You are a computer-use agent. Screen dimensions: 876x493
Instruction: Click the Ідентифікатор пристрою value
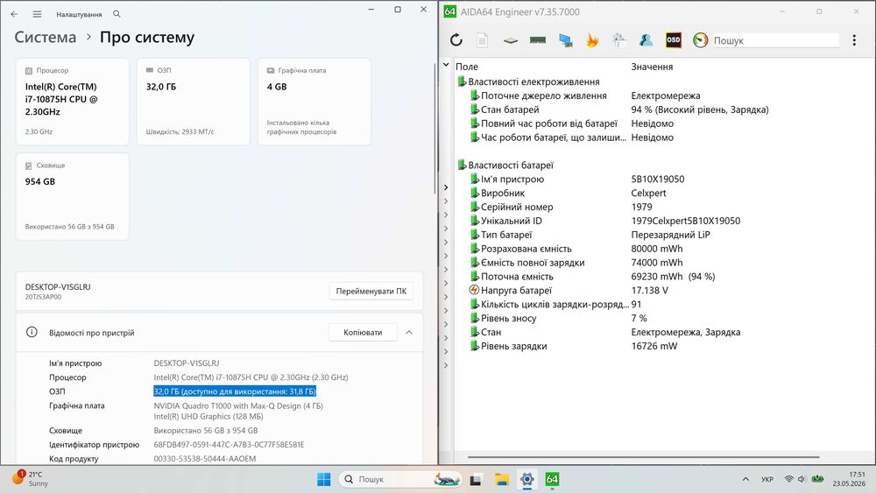(x=229, y=445)
